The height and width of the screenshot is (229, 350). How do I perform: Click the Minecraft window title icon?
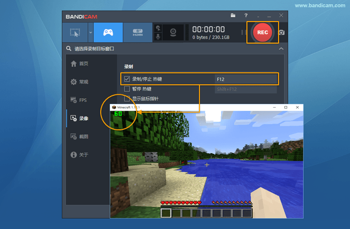[x=114, y=107]
